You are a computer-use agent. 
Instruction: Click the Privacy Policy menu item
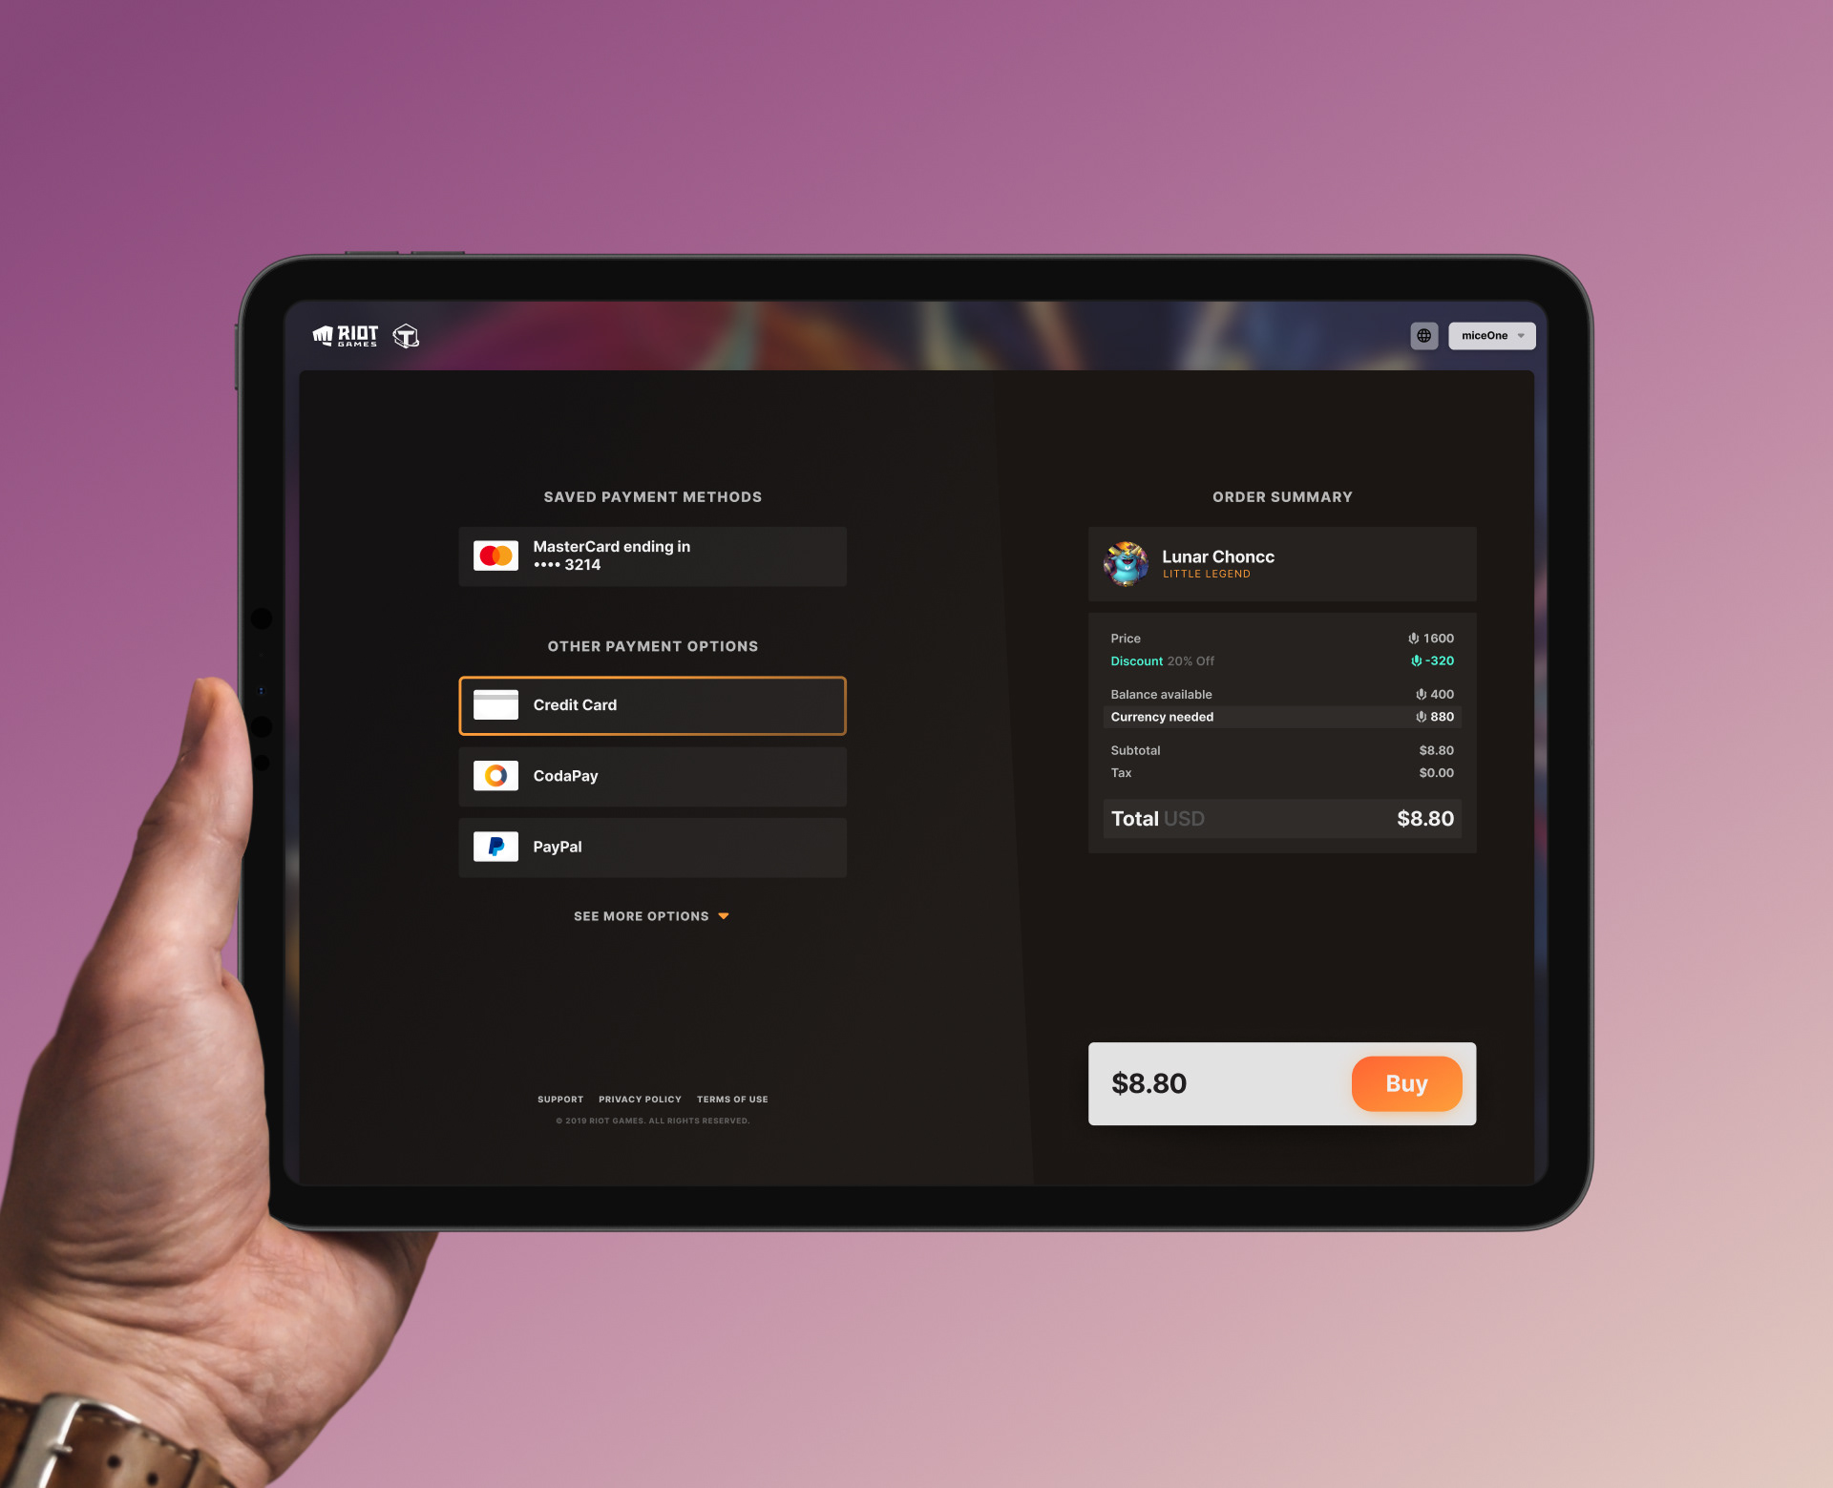[x=640, y=1098]
